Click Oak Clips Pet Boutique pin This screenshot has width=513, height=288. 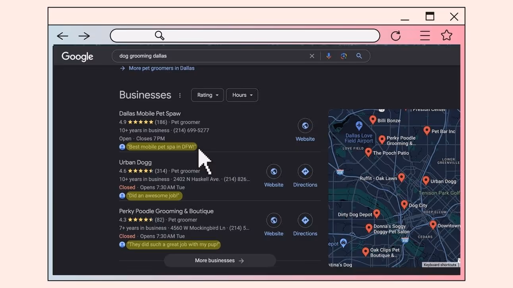[365, 252]
